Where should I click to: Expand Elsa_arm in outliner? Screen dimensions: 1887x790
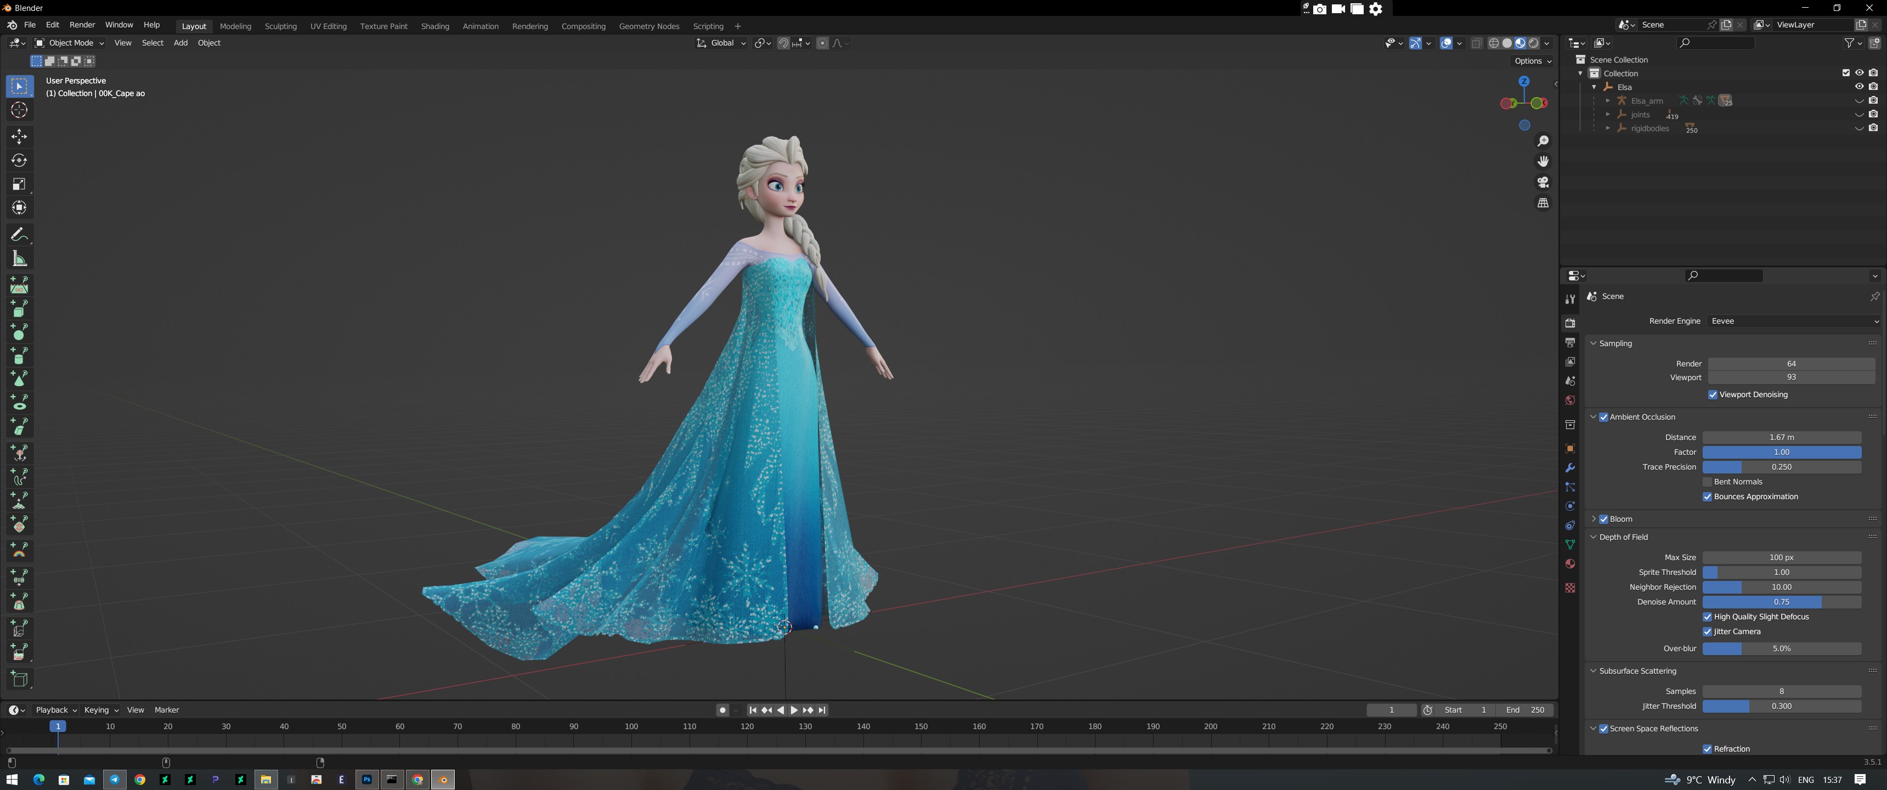point(1608,100)
